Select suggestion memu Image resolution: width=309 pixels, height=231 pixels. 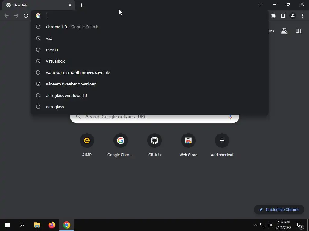coord(150,50)
